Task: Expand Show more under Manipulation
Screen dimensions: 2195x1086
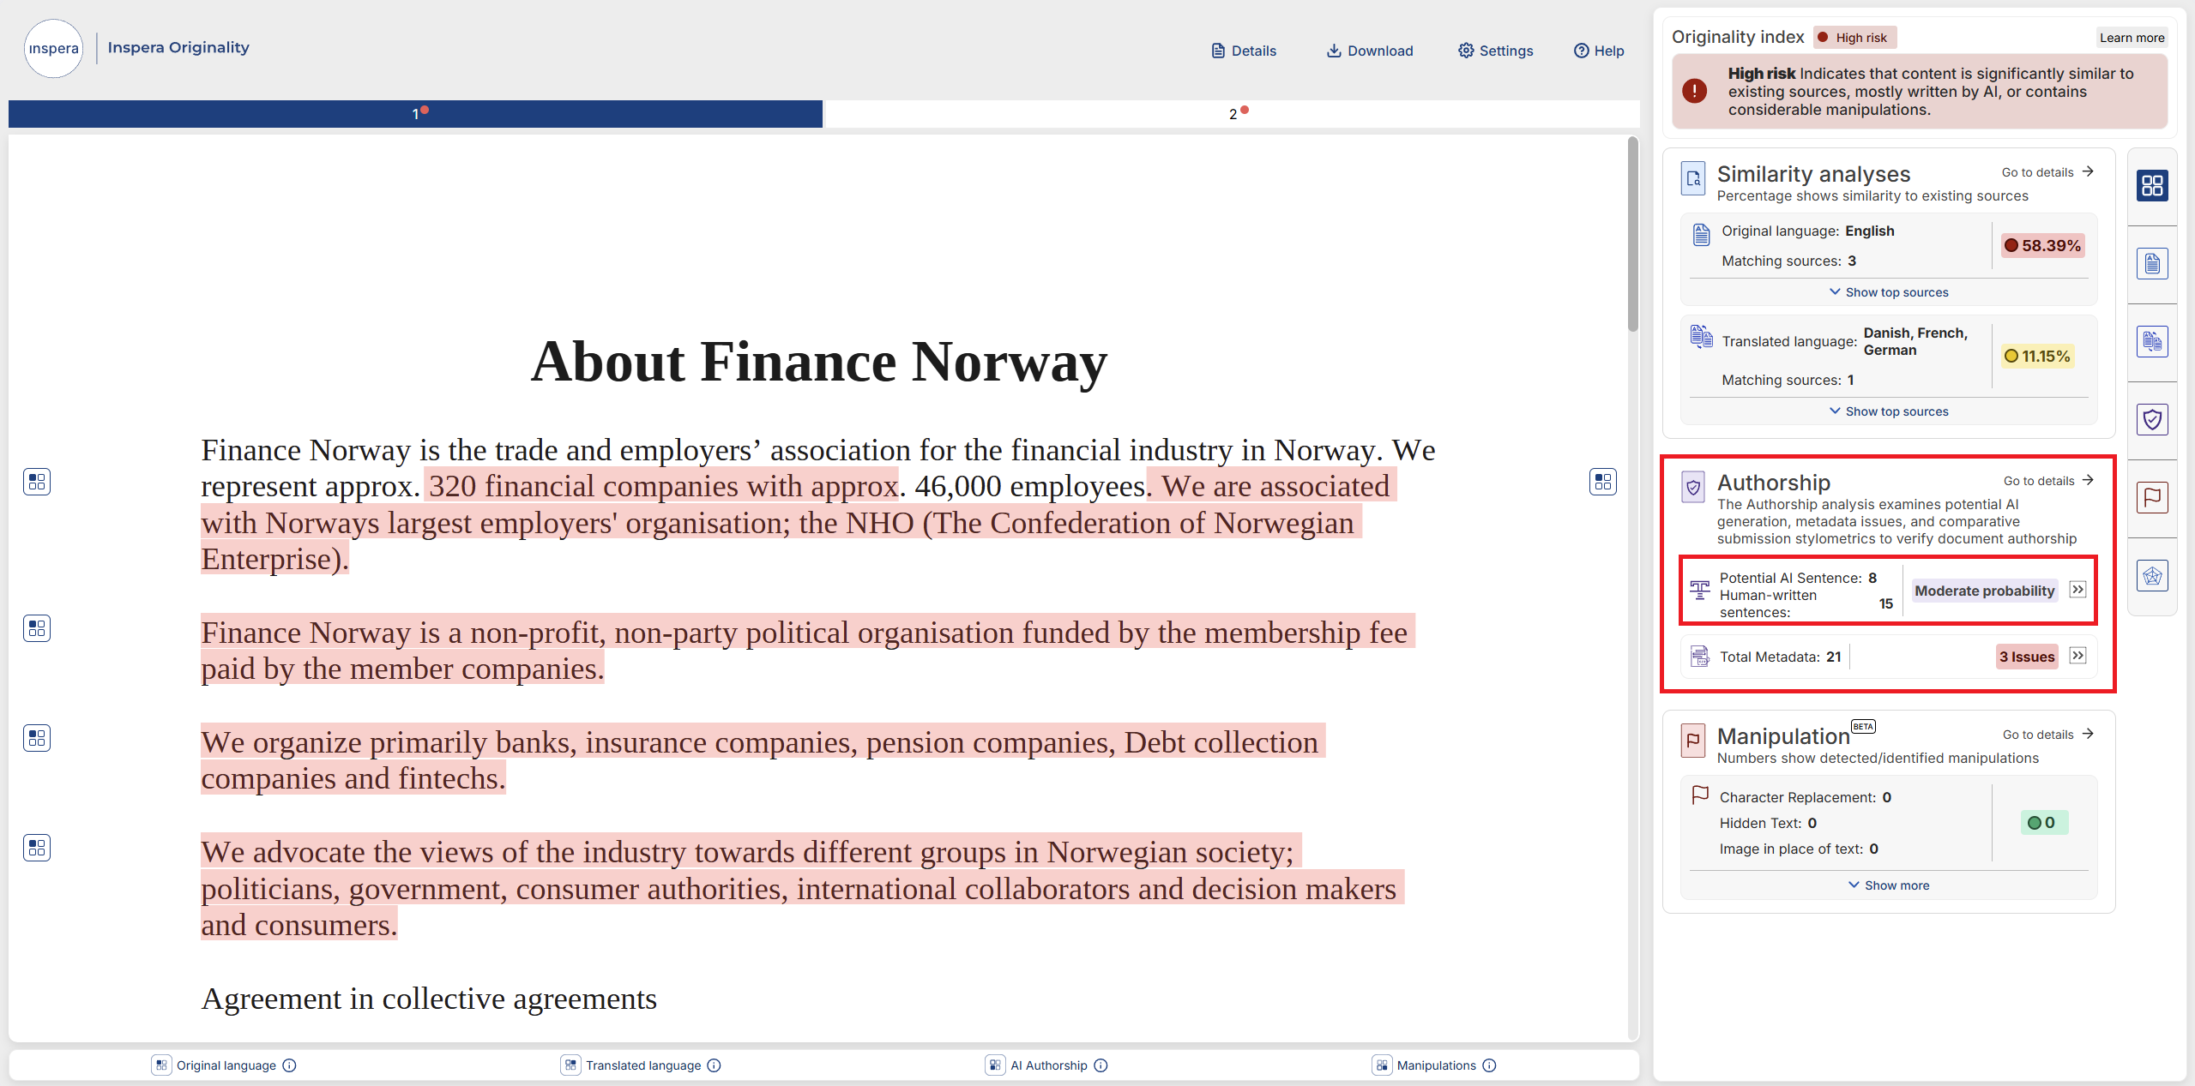Action: coord(1889,885)
